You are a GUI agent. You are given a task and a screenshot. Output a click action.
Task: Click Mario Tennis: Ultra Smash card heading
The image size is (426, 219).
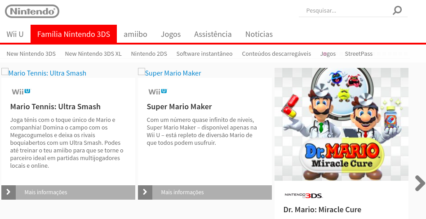tap(55, 107)
